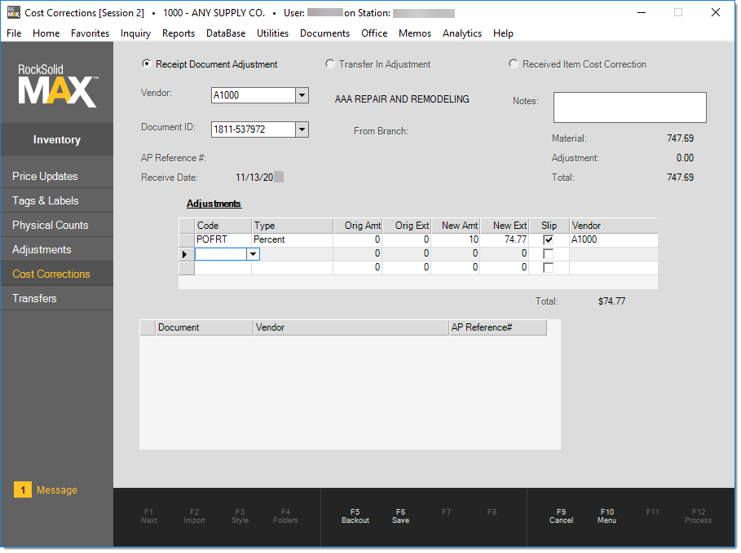Open the Utilities menu

[x=272, y=33]
